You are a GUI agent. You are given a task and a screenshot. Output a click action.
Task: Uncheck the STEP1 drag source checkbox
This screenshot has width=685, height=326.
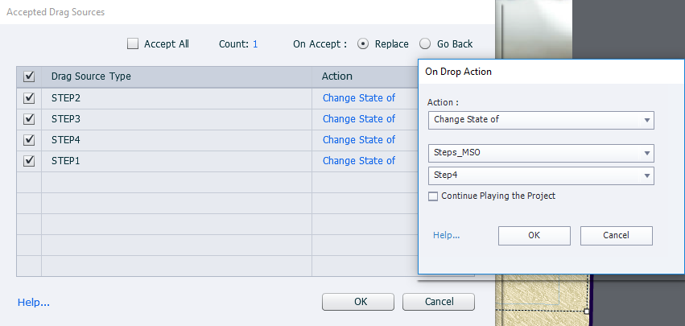click(x=30, y=161)
